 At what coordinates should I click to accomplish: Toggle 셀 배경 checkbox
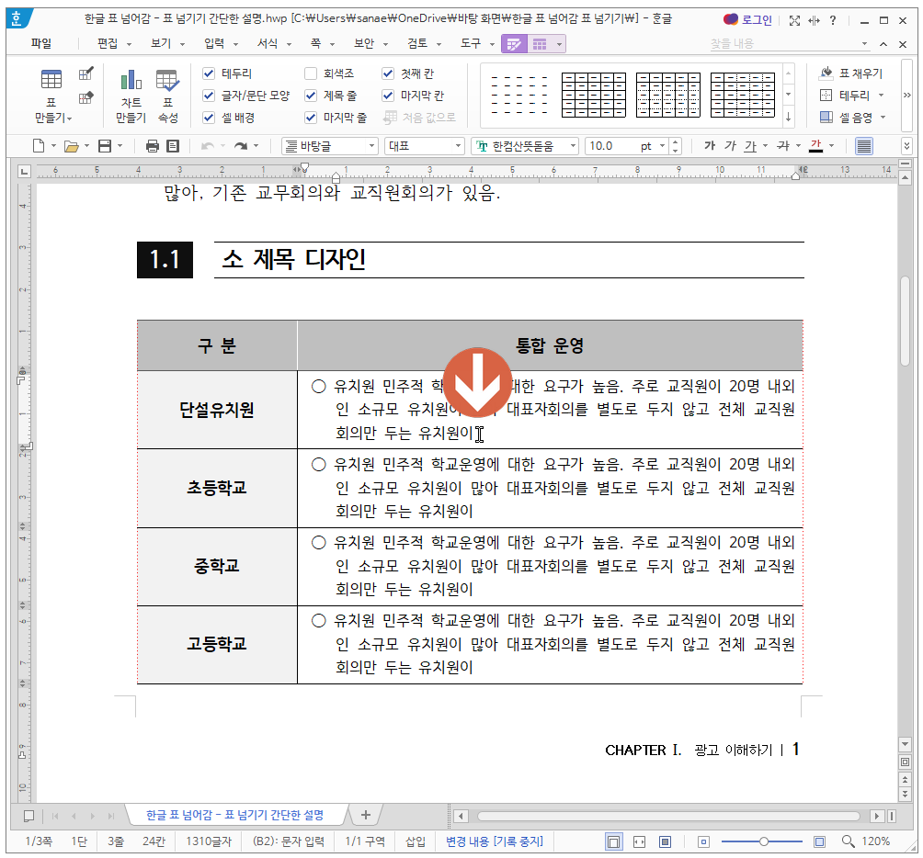(x=209, y=118)
